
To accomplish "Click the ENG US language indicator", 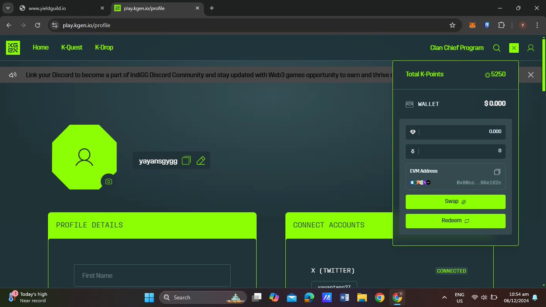I will [459, 297].
